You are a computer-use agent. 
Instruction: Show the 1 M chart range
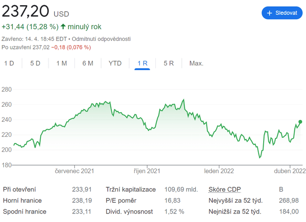pos(62,63)
